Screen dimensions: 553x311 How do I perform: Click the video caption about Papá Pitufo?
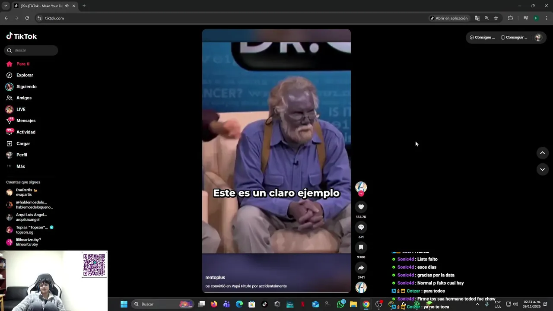[x=246, y=286]
